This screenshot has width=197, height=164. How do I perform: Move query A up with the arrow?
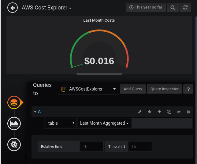click(x=159, y=112)
